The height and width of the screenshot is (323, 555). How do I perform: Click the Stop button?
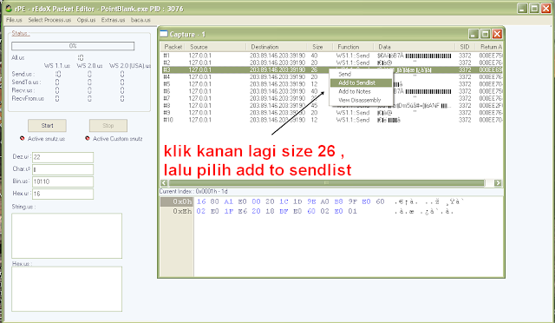click(x=108, y=126)
